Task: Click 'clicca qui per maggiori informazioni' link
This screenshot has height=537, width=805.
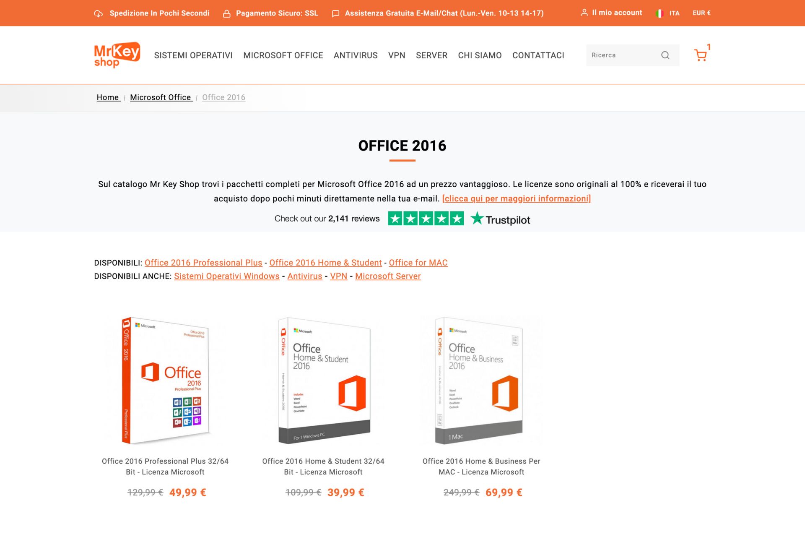Action: click(x=516, y=198)
